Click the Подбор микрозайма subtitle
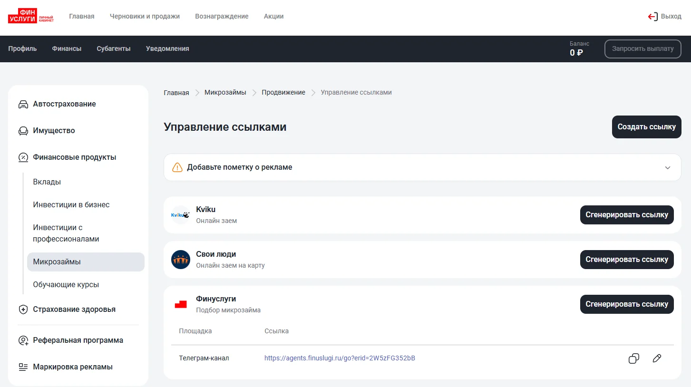Viewport: 691px width, 387px height. click(228, 310)
